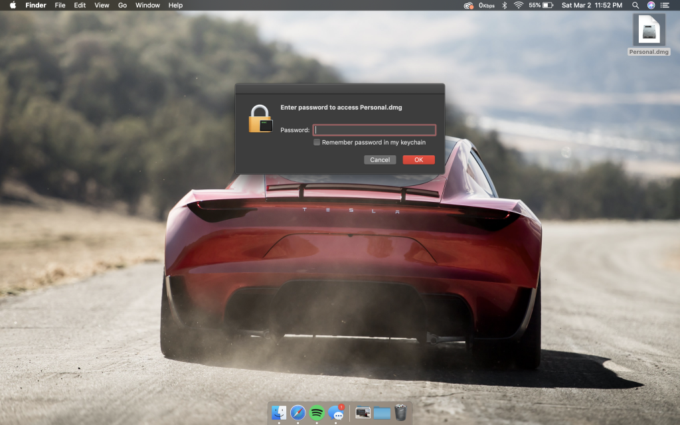The image size is (680, 425).
Task: Click the Cancel button
Action: point(380,159)
